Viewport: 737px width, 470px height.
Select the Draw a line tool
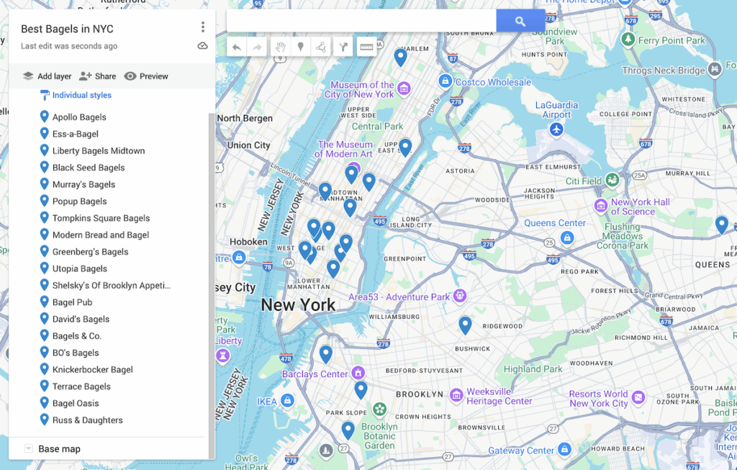coord(321,47)
